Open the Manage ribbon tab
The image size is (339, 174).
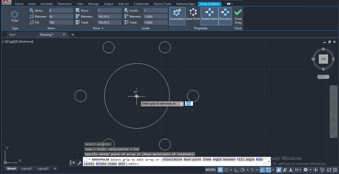[94, 4]
